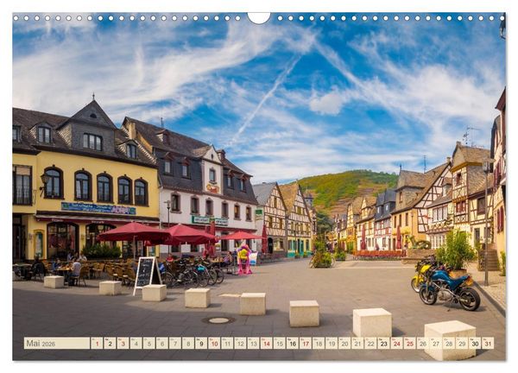Viewport: 518px width, 373px height.
Task: Select date 21 in calendar strip
Action: [x=357, y=344]
